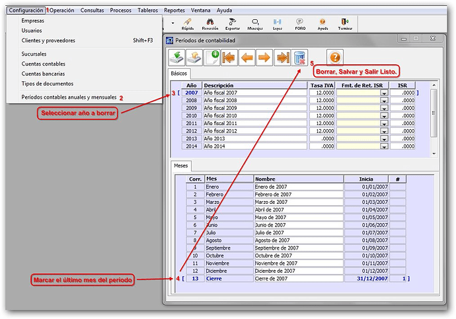This screenshot has width=456, height=319.
Task: Open help with the orange question mark icon
Action: [335, 58]
